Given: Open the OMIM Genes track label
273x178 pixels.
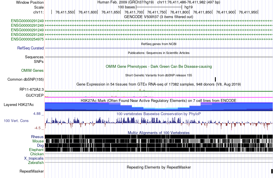Looking at the screenshot, I should pyautogui.click(x=32, y=70).
